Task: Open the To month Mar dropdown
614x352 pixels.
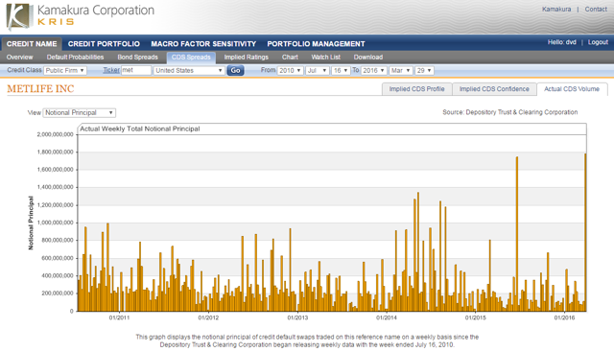Action: [401, 70]
